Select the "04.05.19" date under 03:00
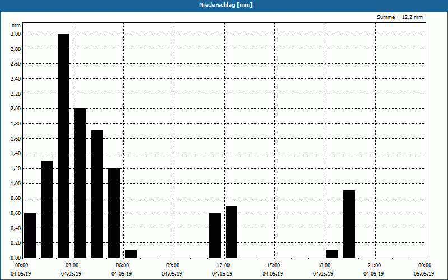Screen dimensions: 448x280 [x=71, y=273]
